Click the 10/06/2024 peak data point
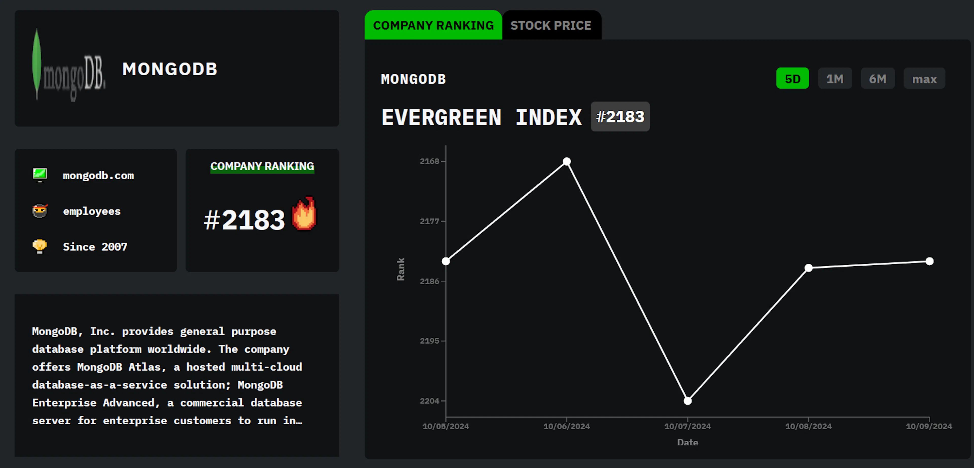Screen dimensions: 974x468 click(x=566, y=161)
